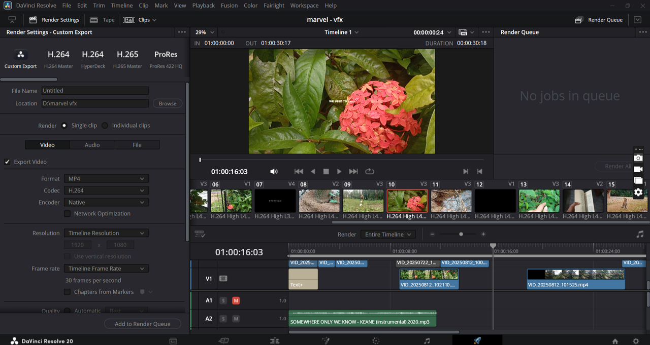The image size is (650, 345).
Task: Toggle viewer audio mute speaker icon
Action: tap(274, 172)
